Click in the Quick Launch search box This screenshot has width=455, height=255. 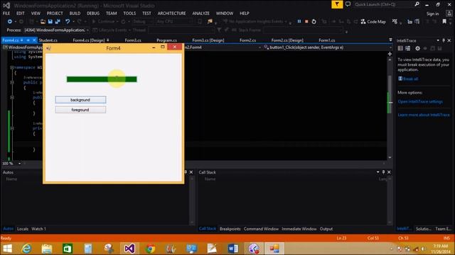[383, 4]
